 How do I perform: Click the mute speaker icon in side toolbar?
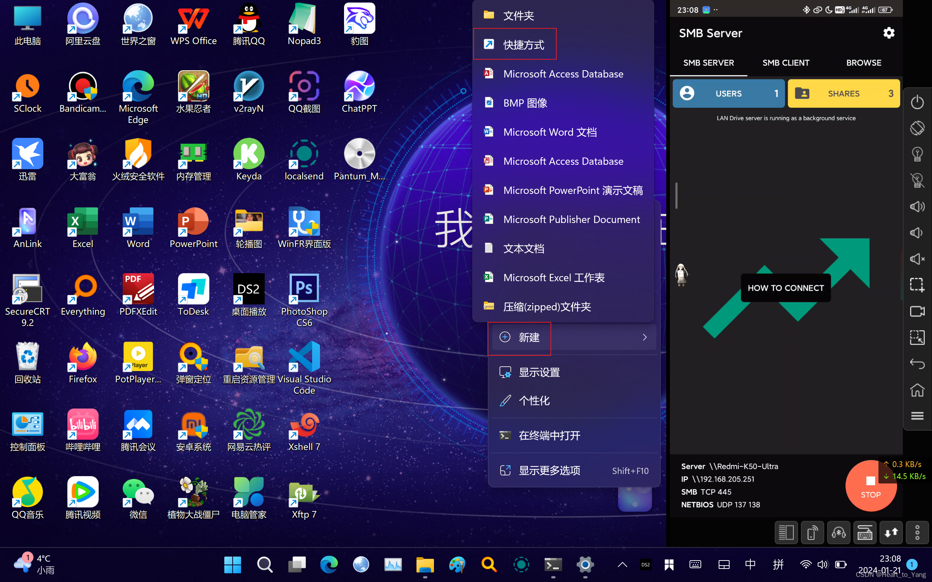[917, 259]
